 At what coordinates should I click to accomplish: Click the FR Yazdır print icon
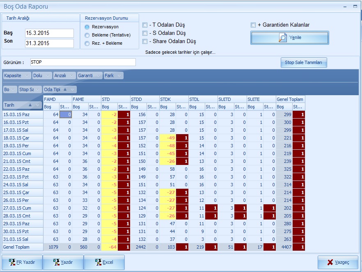coord(12,262)
